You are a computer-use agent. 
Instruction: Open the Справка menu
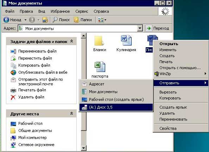pos(101,11)
